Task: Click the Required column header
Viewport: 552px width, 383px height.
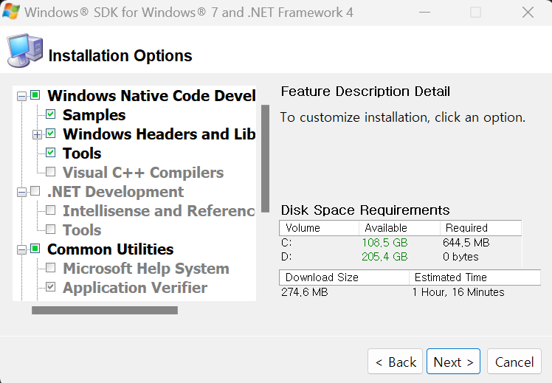Action: [x=480, y=228]
